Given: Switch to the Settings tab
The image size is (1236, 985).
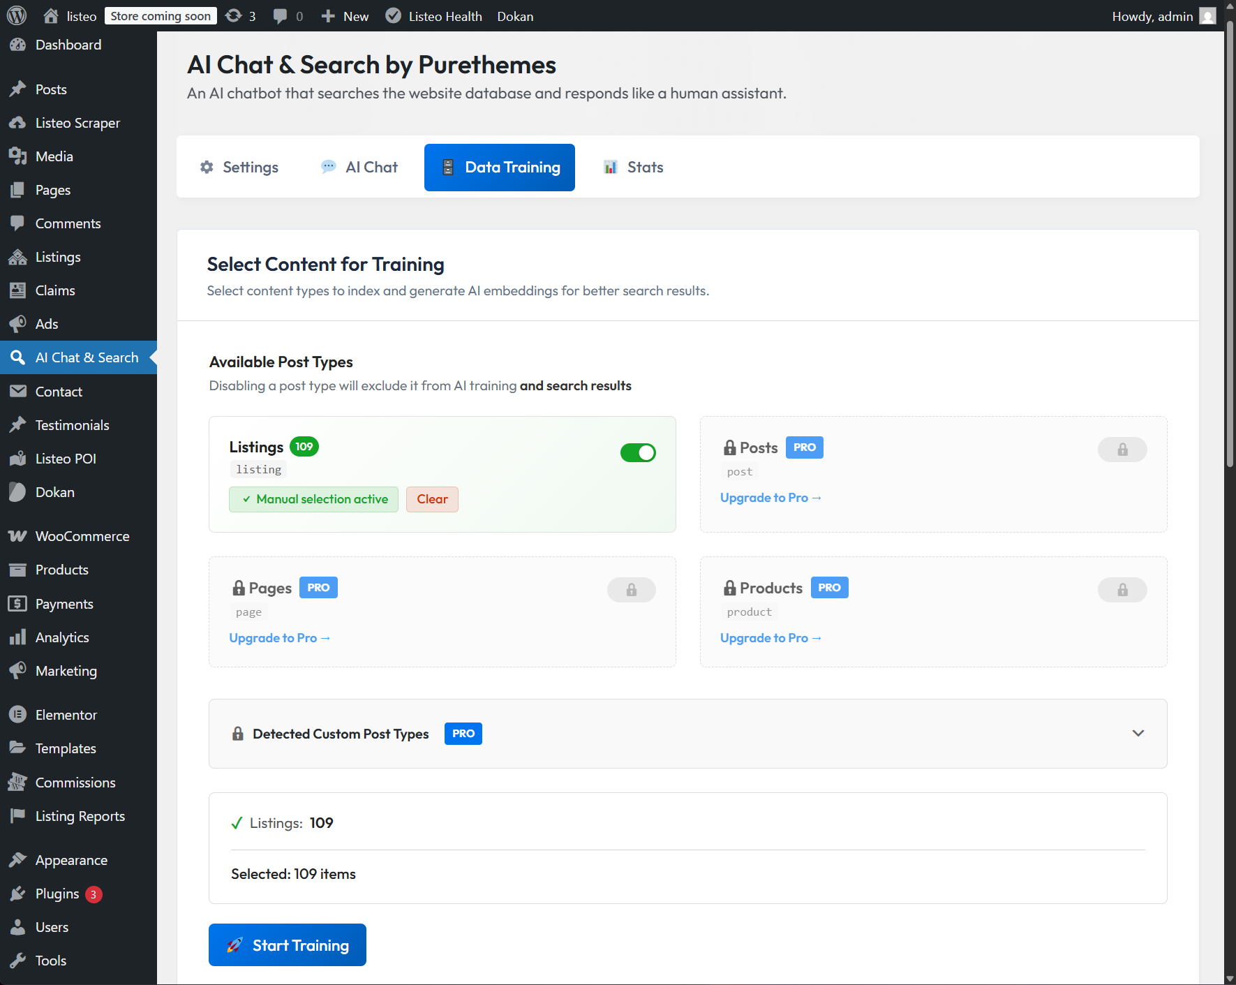Looking at the screenshot, I should (x=239, y=168).
